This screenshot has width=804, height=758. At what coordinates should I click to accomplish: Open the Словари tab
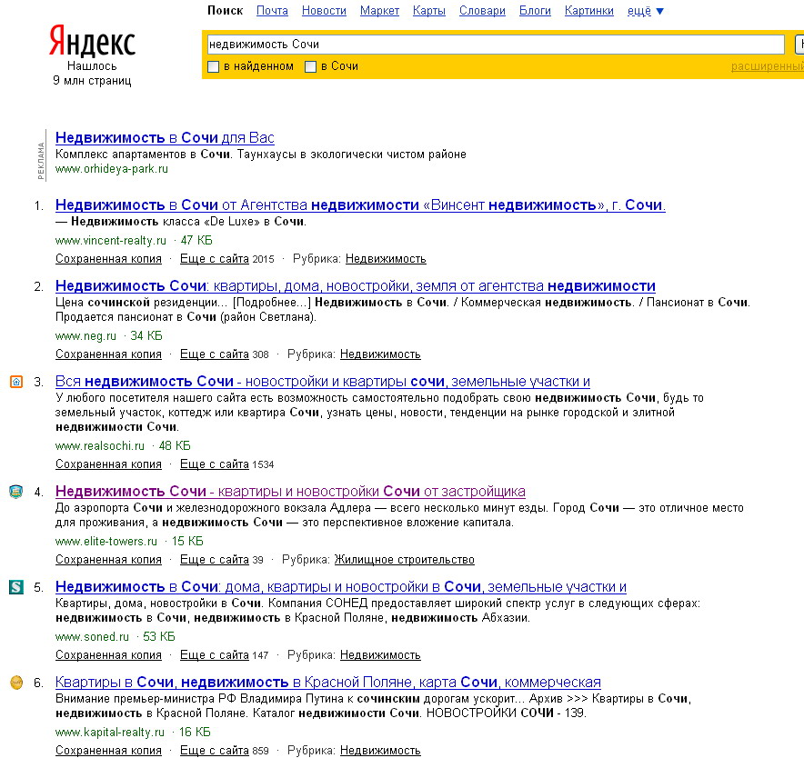click(x=483, y=11)
